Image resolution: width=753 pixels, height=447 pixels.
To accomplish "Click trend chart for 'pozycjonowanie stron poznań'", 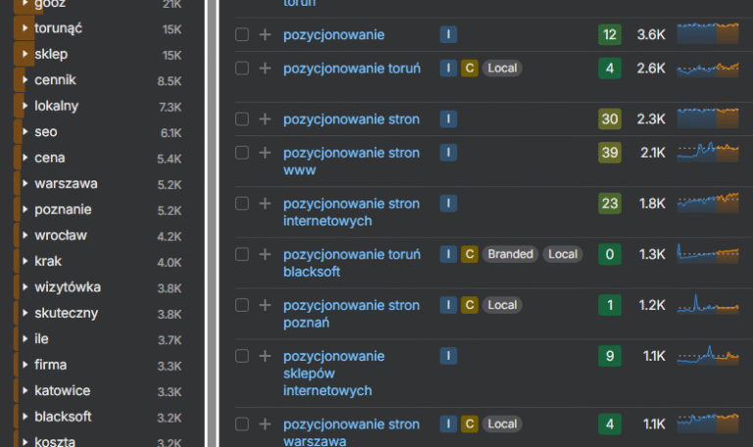I will (707, 306).
